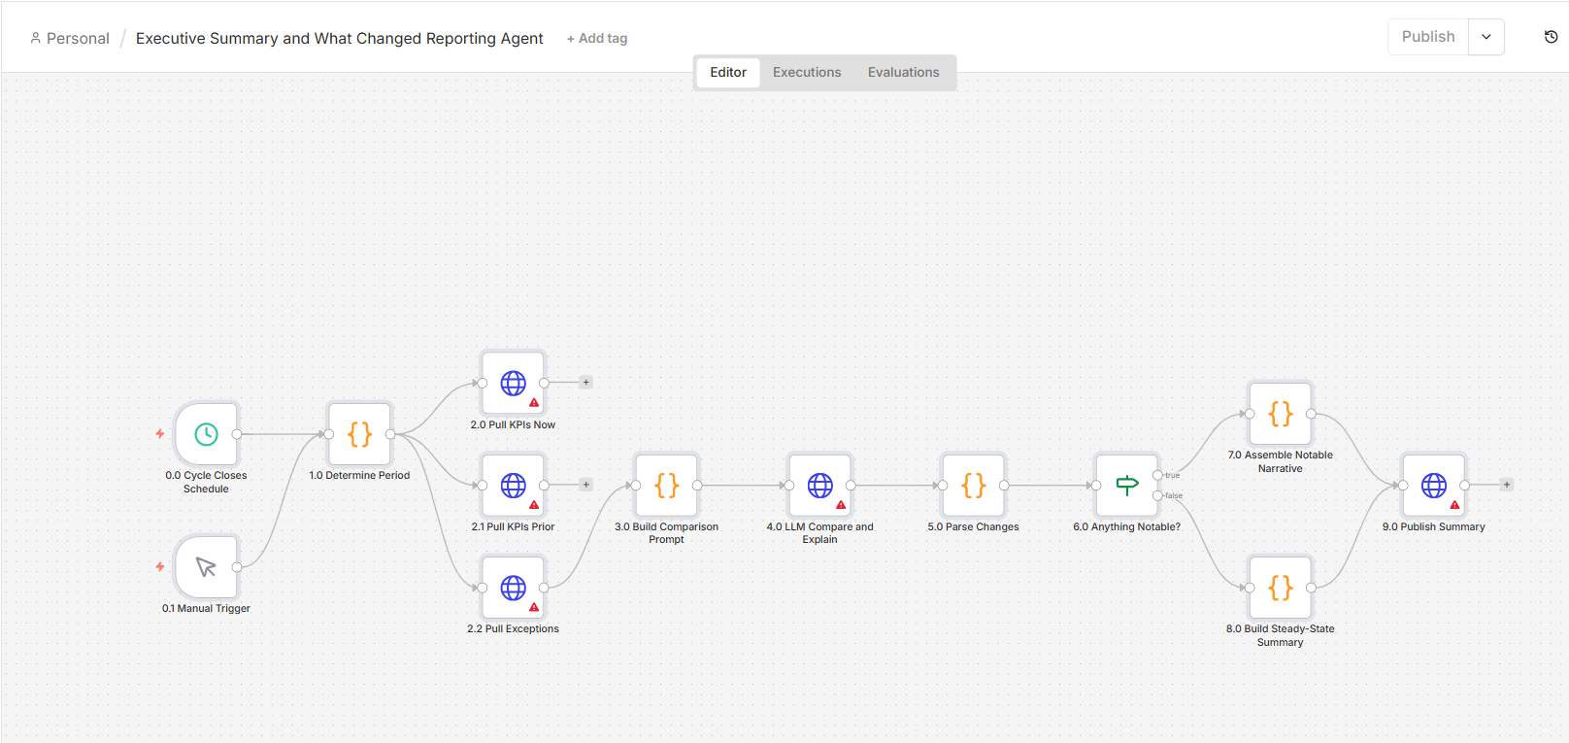
Task: Open the Assemble Notable Narrative code node
Action: 1281,414
